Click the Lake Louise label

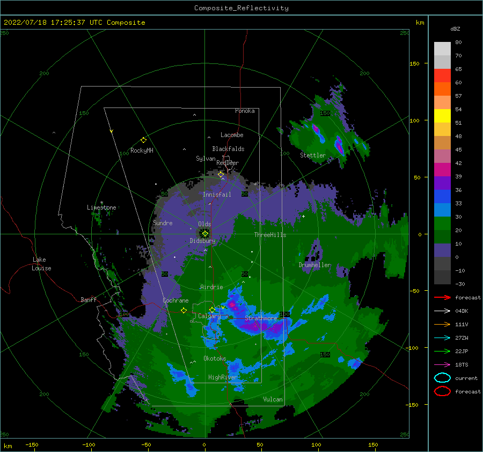click(x=41, y=264)
